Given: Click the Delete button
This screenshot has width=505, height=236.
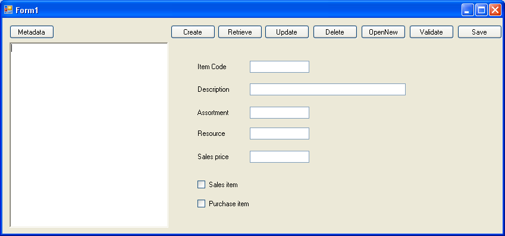Looking at the screenshot, I should 335,32.
